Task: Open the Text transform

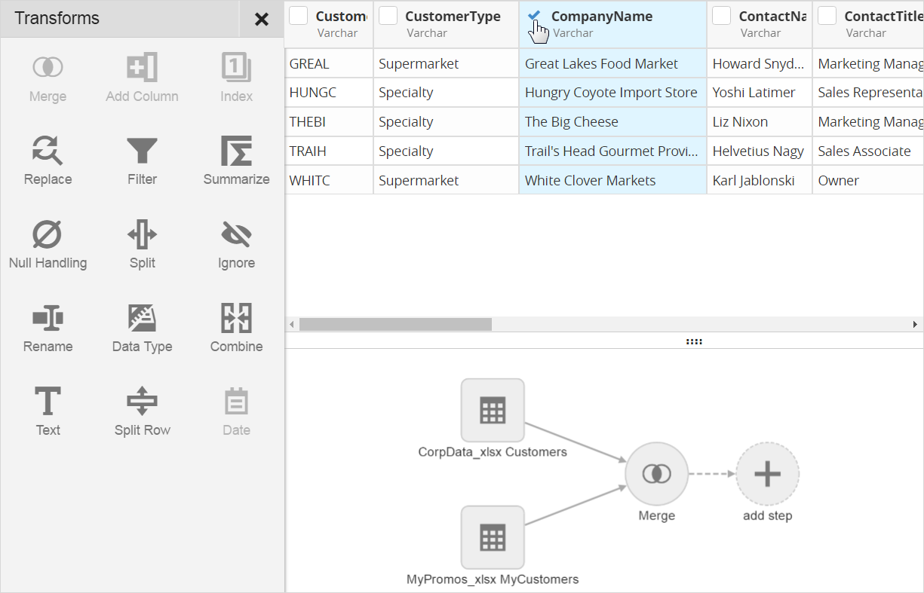Action: (x=48, y=402)
